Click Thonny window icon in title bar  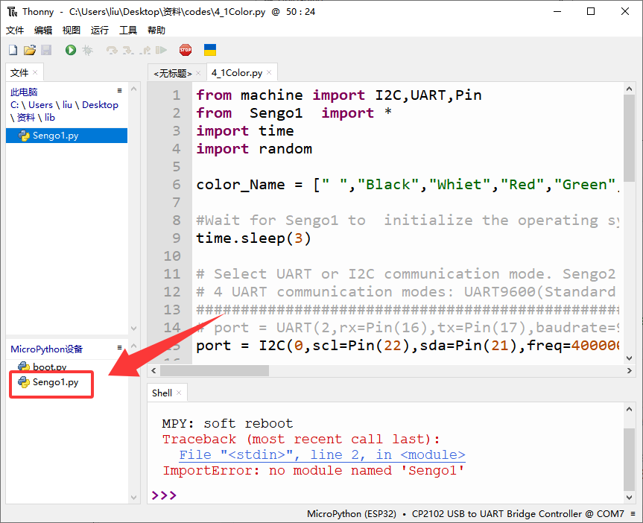coord(13,11)
